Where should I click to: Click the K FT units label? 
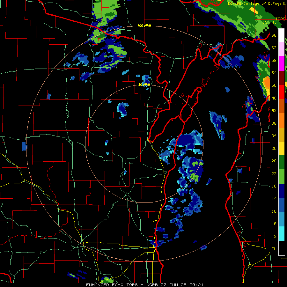[269, 22]
